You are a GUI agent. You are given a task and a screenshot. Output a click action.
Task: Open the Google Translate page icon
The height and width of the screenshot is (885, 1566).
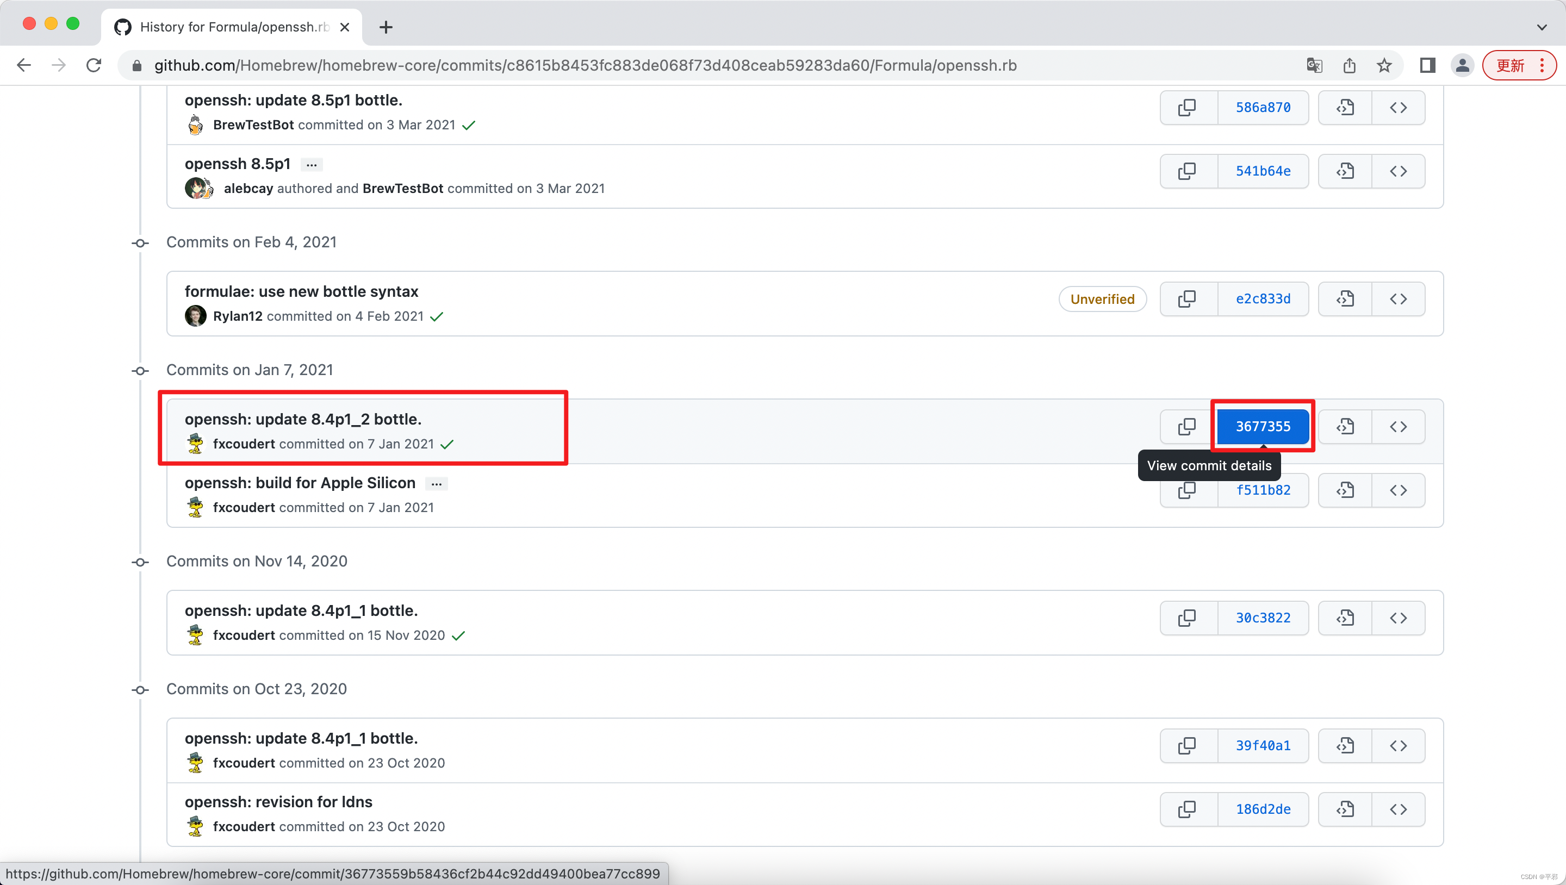click(x=1314, y=66)
